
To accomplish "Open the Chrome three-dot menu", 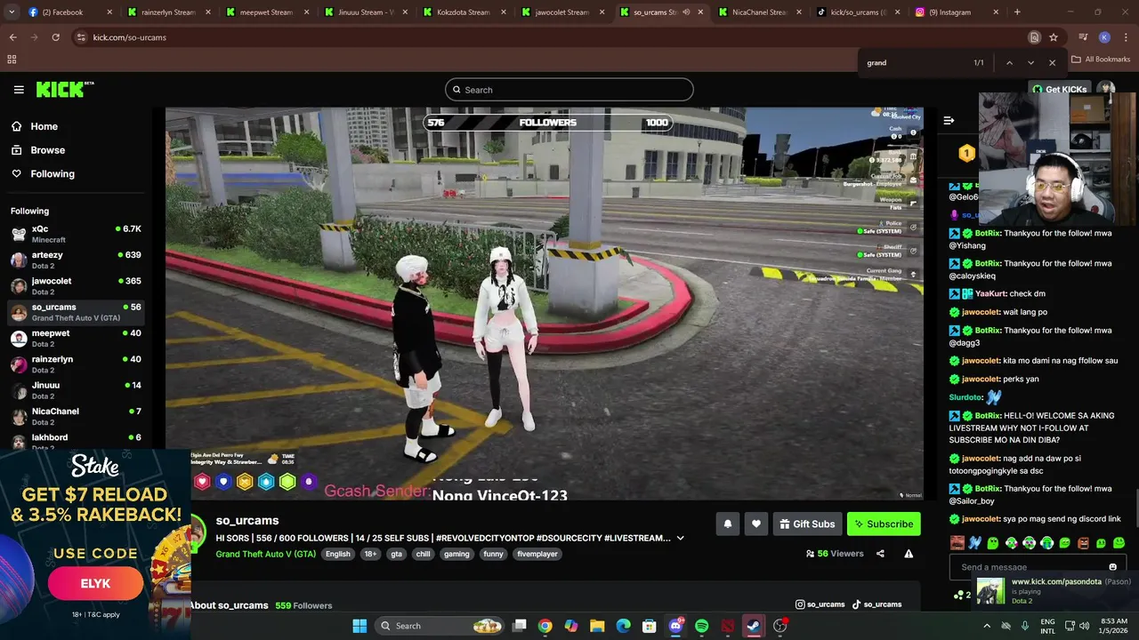I will [1125, 37].
